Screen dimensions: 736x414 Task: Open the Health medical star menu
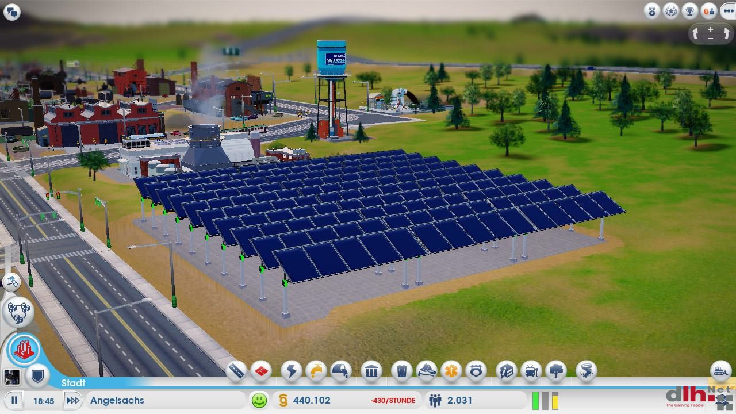pos(451,371)
